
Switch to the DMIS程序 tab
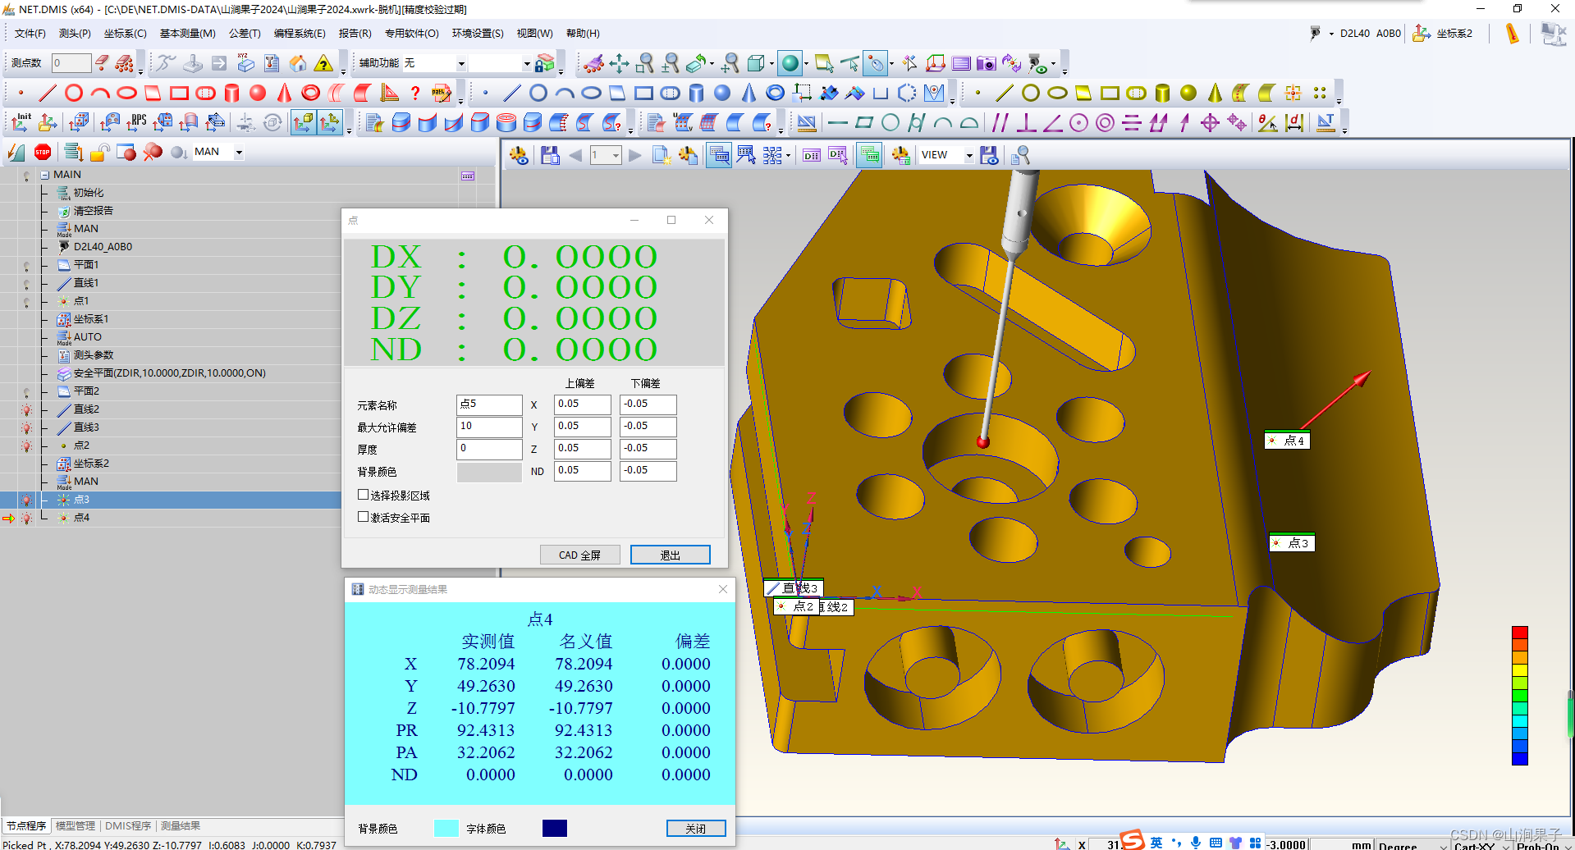[x=128, y=825]
